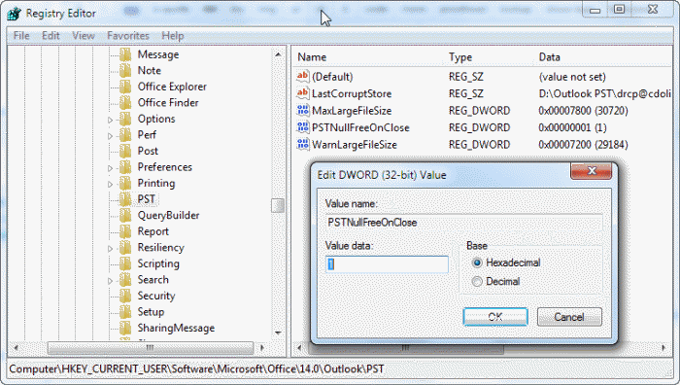Open the Edit menu
The height and width of the screenshot is (385, 680).
51,36
